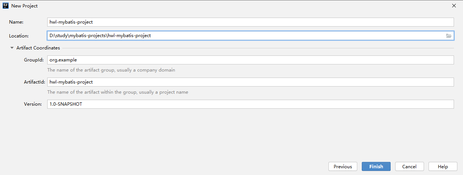The width and height of the screenshot is (463, 175).
Task: Go back with the Previous button
Action: (x=343, y=166)
